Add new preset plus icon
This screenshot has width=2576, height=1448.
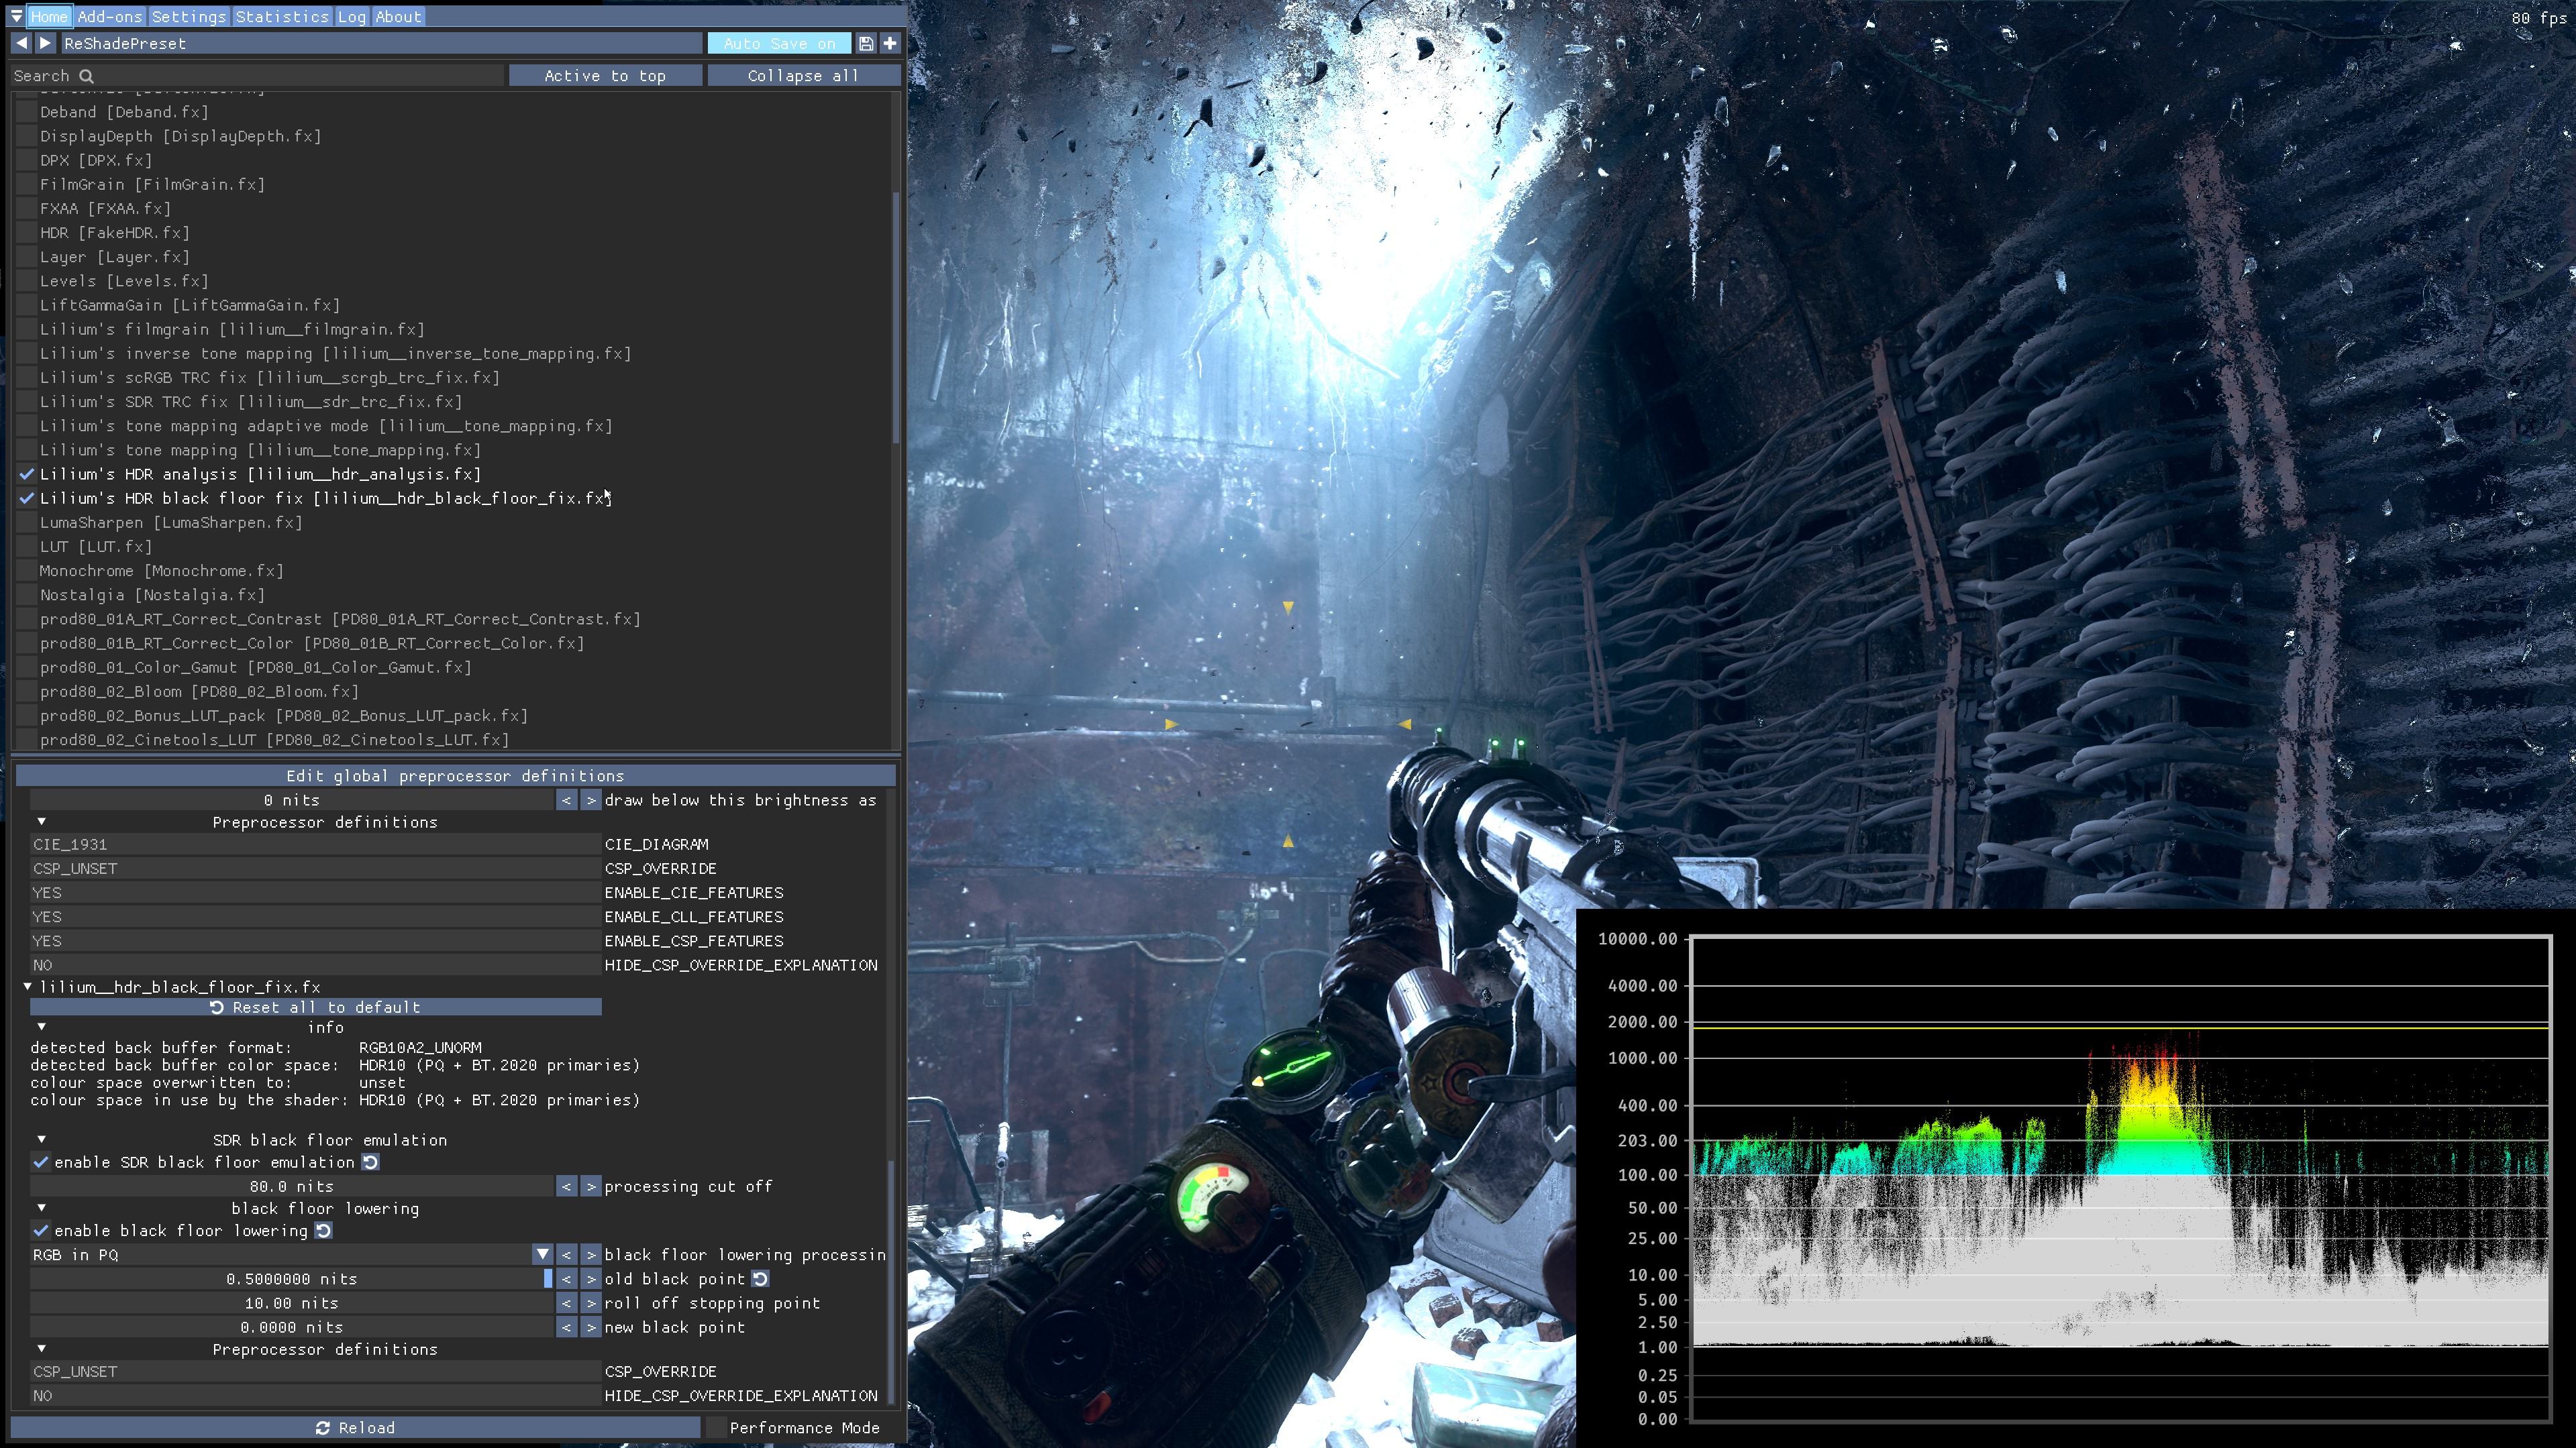click(x=890, y=43)
